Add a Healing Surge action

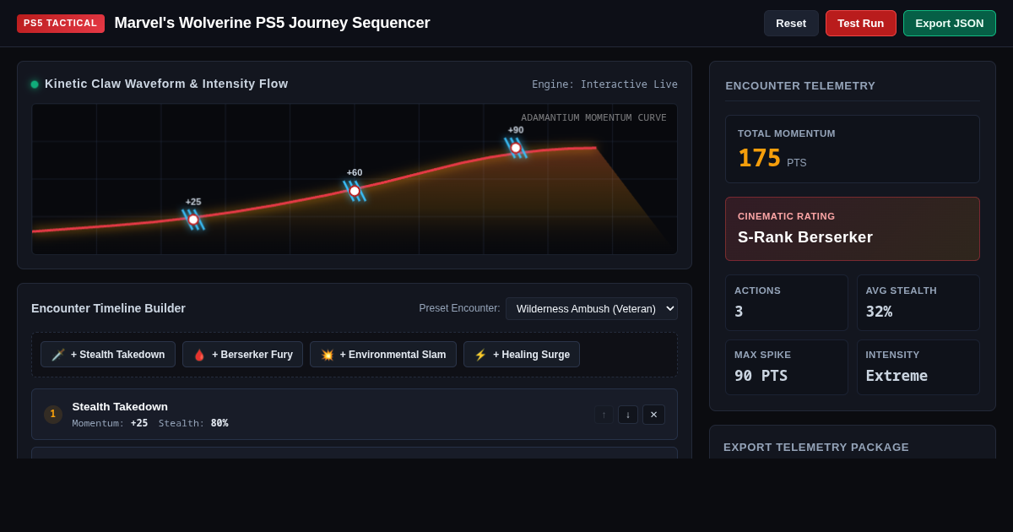click(522, 355)
